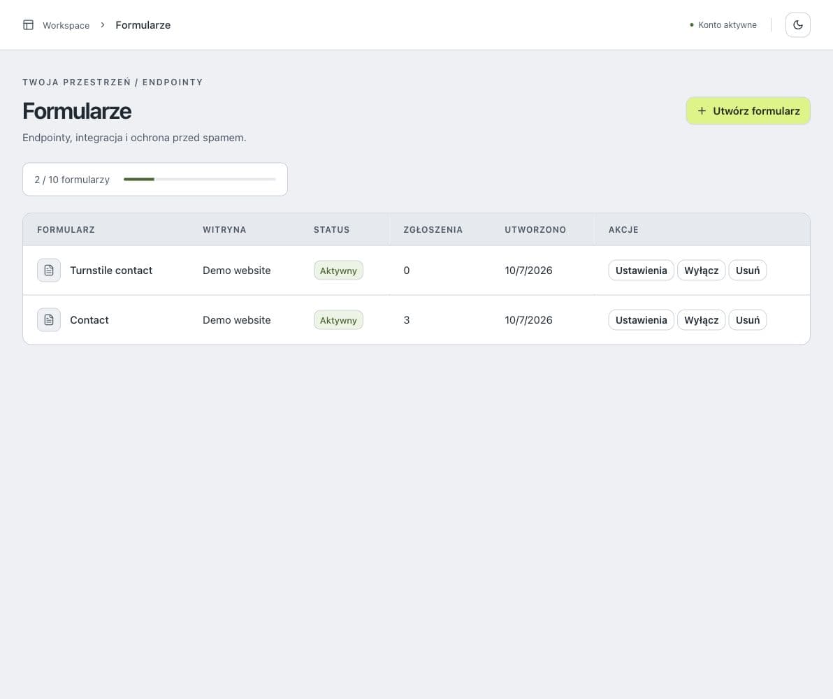Click the Formularze page heading
Screen dimensions: 833x699
point(77,111)
